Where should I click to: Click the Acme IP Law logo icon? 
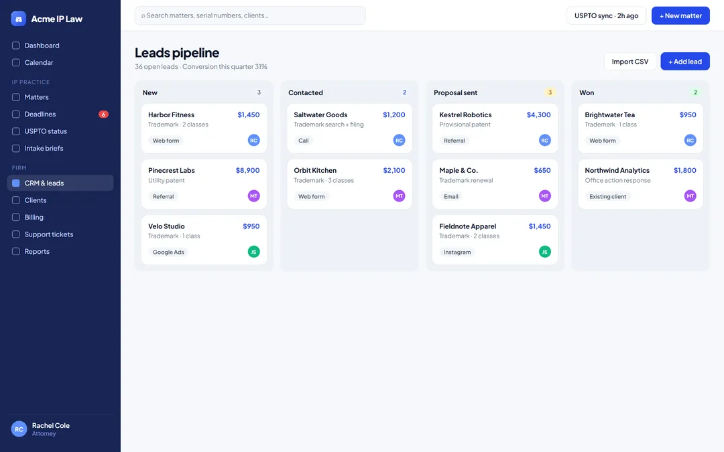click(19, 19)
